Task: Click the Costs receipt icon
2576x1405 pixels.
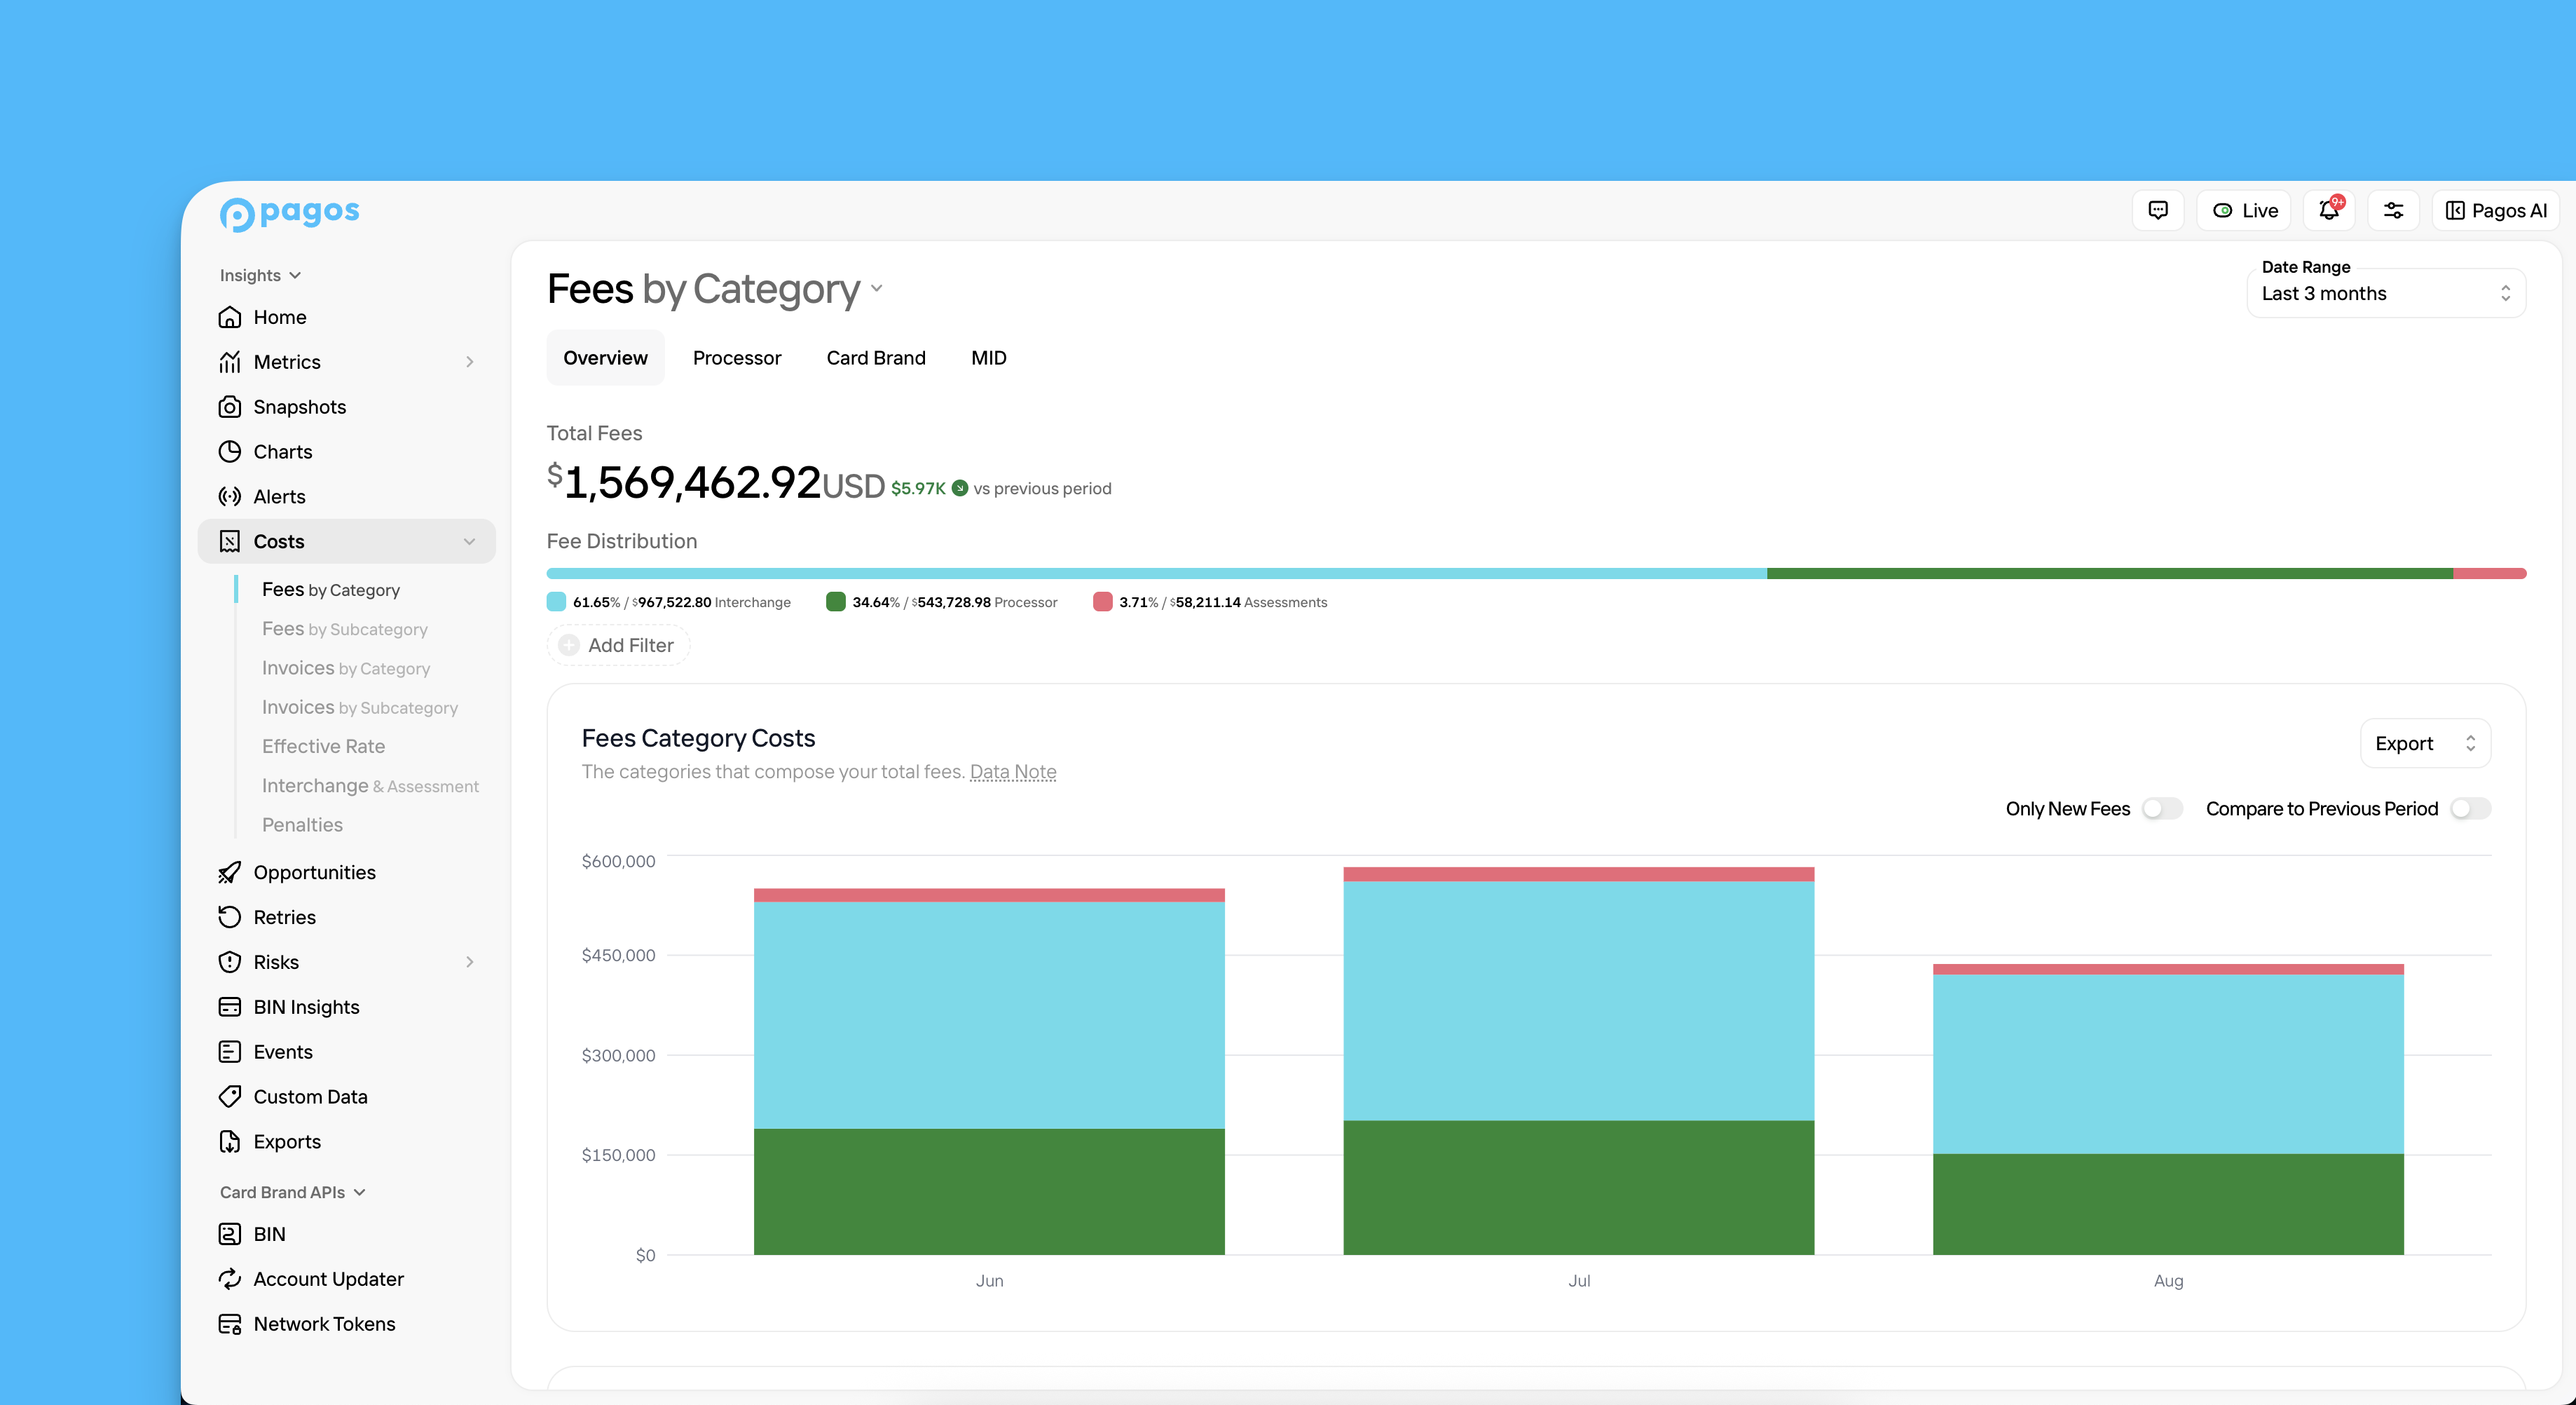Action: [x=230, y=541]
